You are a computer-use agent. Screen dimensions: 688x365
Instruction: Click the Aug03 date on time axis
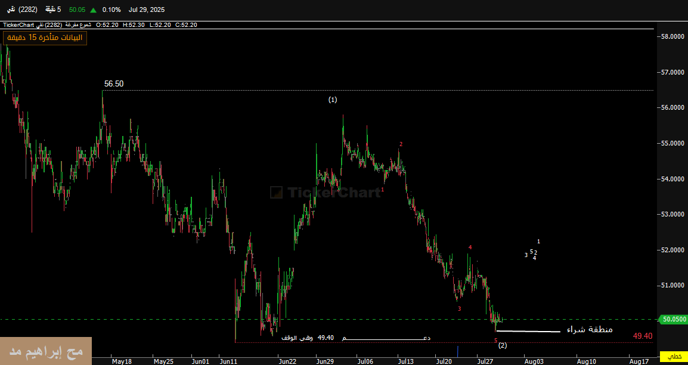pos(534,361)
